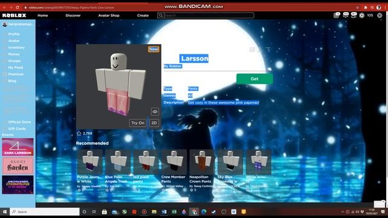Open the Zara Larsson event banner

18,147
